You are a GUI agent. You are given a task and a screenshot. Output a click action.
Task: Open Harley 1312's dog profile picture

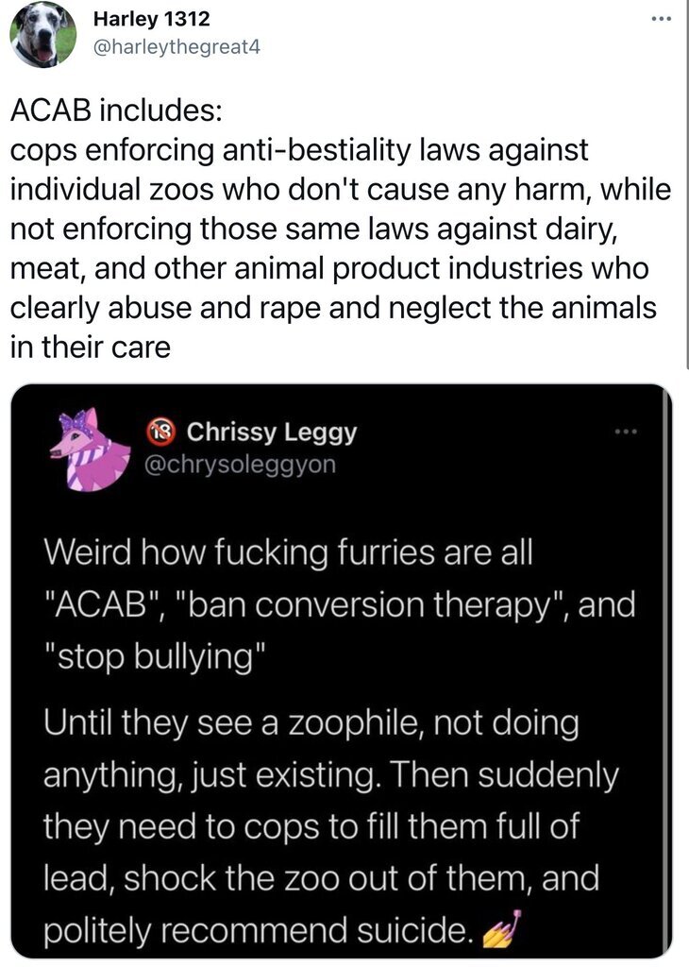(x=43, y=35)
